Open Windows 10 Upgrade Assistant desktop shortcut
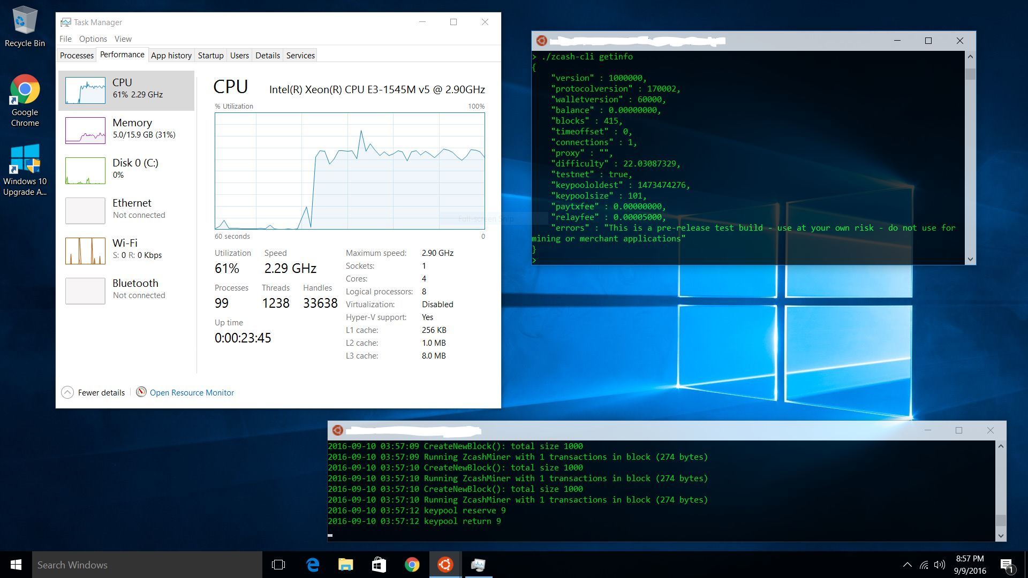1028x578 pixels. (x=25, y=170)
